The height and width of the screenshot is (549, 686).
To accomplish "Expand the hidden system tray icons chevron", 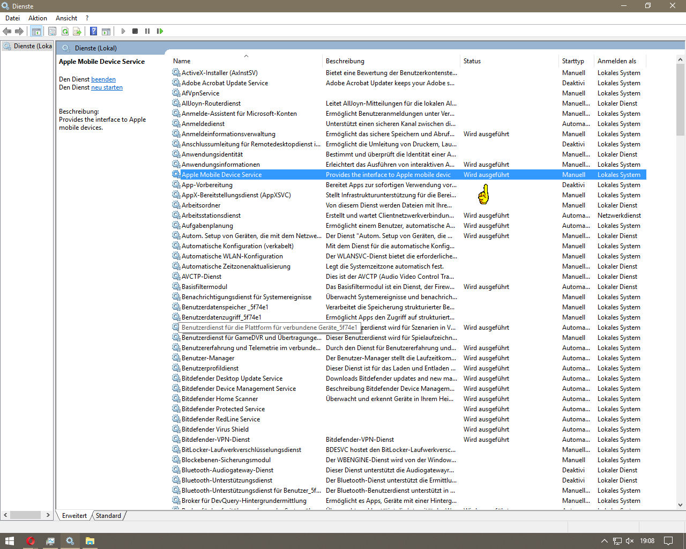I will point(604,541).
